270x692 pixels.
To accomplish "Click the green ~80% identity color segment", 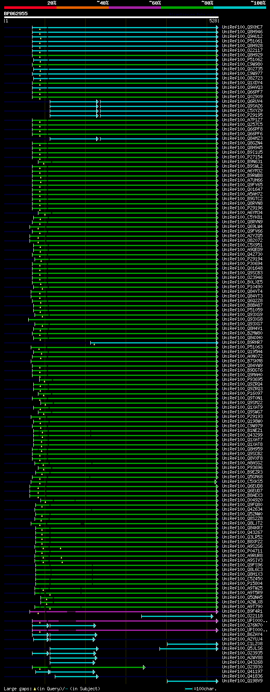I will coord(187,8).
